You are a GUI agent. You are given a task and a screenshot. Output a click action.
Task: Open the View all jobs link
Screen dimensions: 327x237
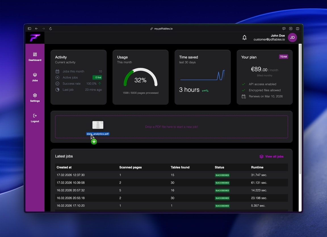pyautogui.click(x=274, y=156)
